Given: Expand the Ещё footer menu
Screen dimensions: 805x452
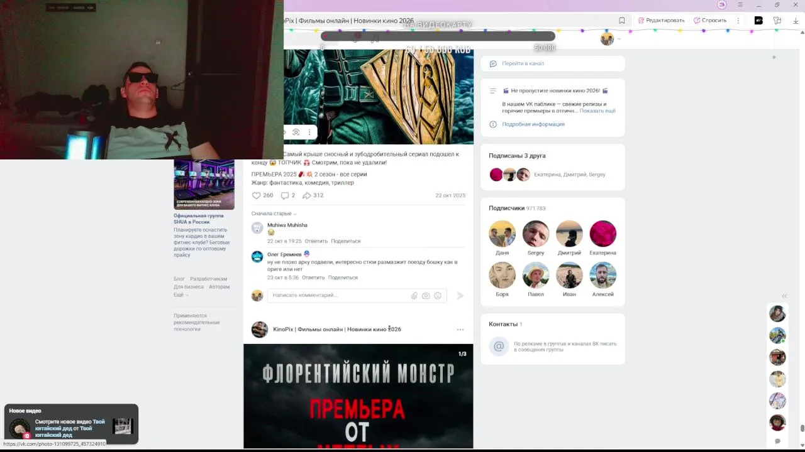Looking at the screenshot, I should coord(181,294).
